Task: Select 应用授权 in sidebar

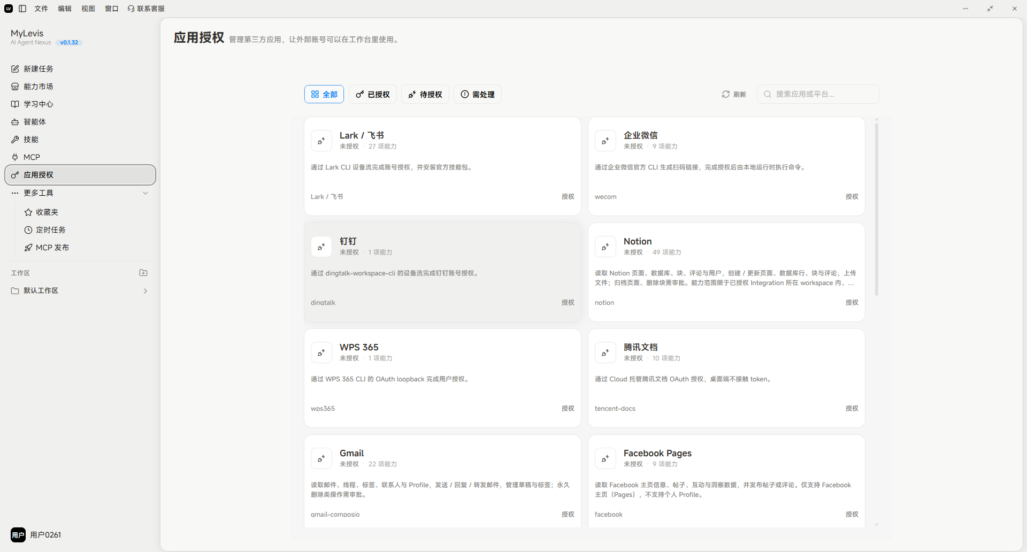Action: tap(80, 175)
